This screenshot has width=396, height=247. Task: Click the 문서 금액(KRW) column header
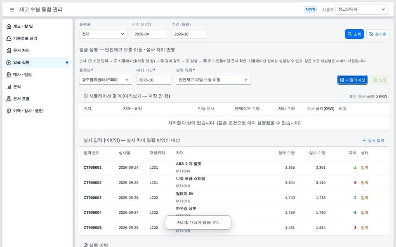pos(321,109)
